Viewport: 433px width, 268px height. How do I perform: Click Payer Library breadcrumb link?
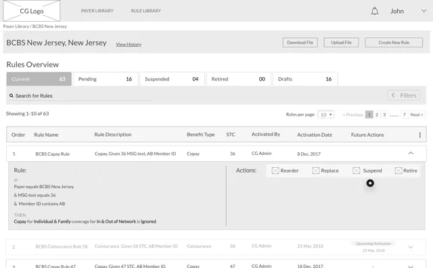pyautogui.click(x=16, y=26)
